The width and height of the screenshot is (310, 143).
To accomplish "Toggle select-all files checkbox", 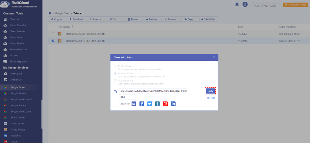I will (x=53, y=27).
